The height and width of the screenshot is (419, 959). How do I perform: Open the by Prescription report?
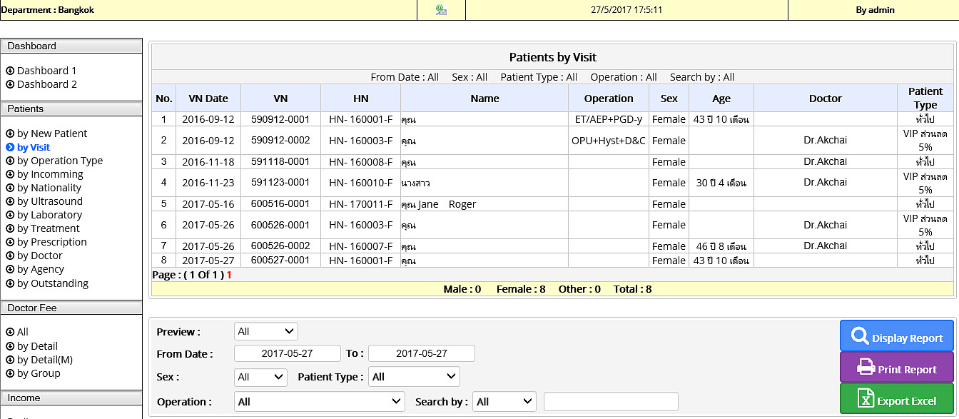(52, 242)
